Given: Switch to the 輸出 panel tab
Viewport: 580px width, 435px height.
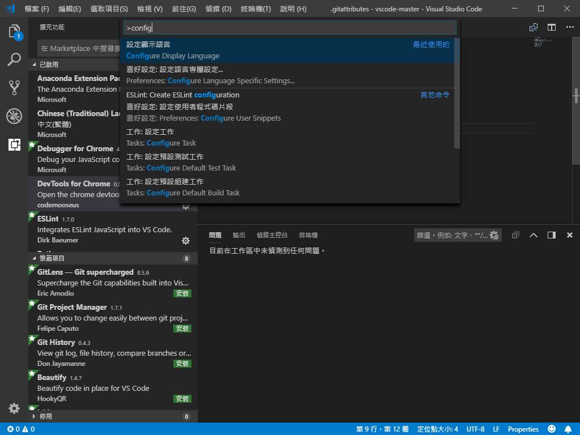Looking at the screenshot, I should point(239,235).
